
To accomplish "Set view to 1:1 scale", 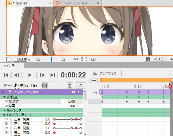I will pos(75,59).
